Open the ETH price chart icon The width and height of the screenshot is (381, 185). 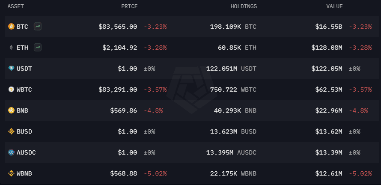click(38, 48)
